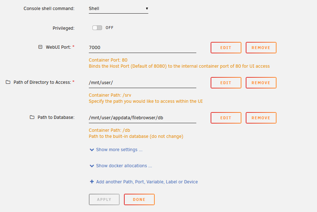This screenshot has width=317, height=212.
Task: Click the Done button
Action: point(139,199)
